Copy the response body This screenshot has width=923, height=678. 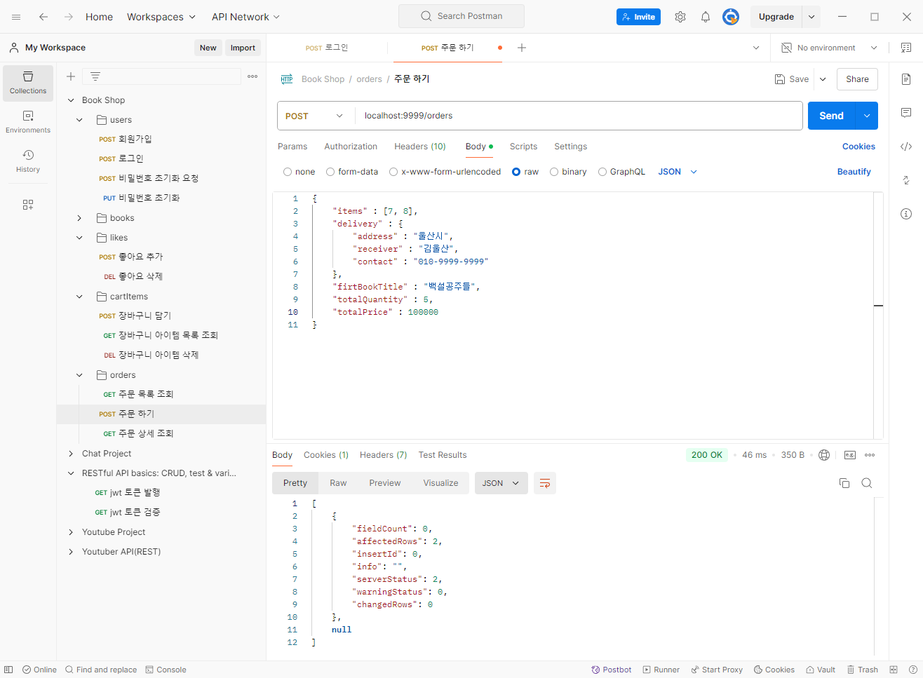pos(844,483)
